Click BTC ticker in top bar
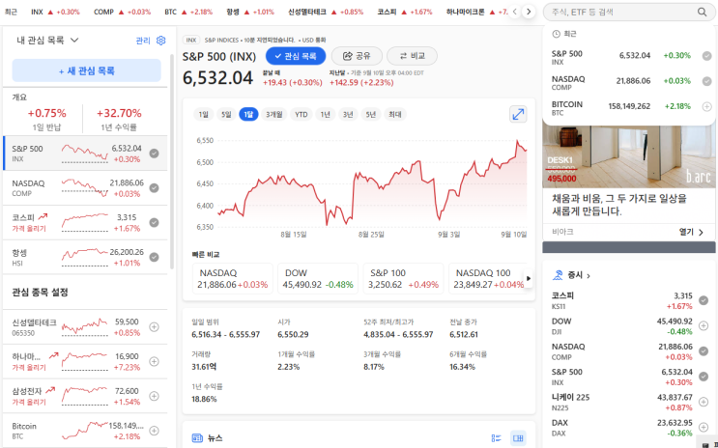Screen dimensions: 718x448 click(x=188, y=12)
